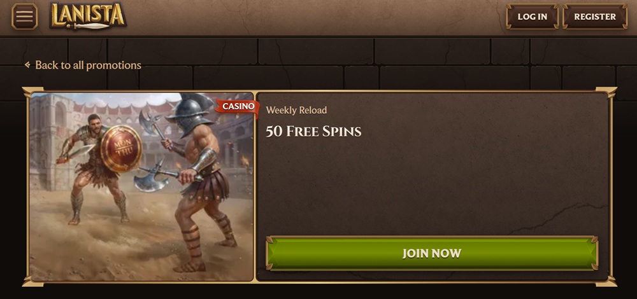
Task: Click the left arrow before Back to all promotions
Action: pyautogui.click(x=27, y=64)
